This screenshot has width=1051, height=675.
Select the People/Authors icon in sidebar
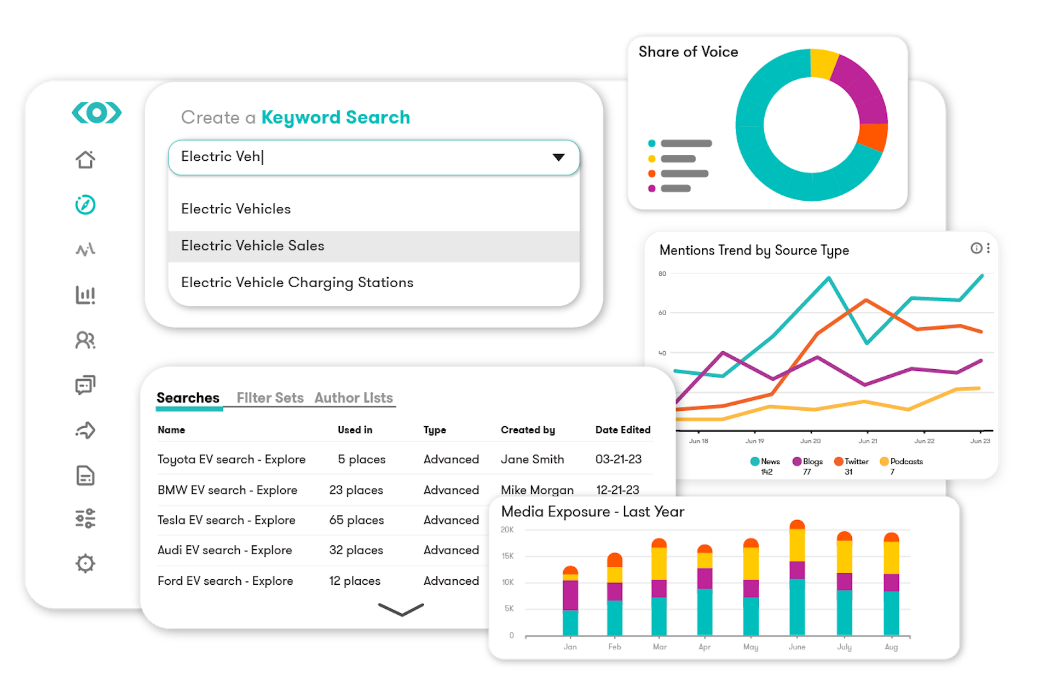tap(86, 340)
